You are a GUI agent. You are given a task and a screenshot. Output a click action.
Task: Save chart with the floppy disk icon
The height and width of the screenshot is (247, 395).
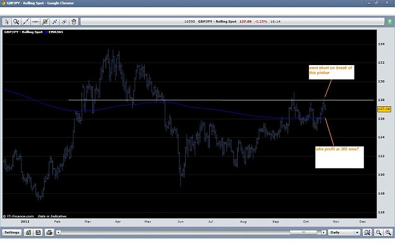point(38,232)
